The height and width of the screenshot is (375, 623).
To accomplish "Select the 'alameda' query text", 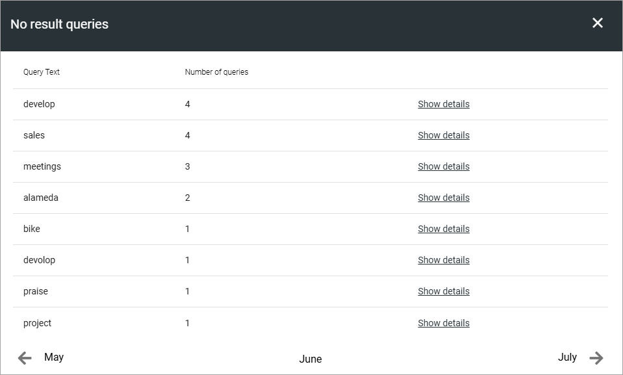I will 40,198.
